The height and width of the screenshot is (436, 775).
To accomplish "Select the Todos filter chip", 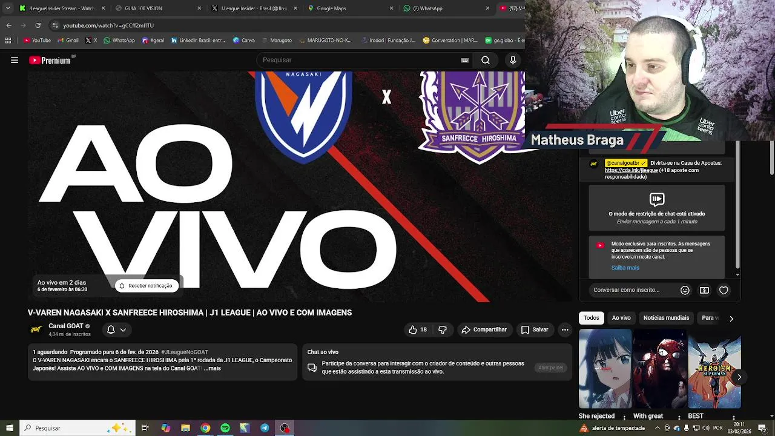I will click(x=592, y=318).
